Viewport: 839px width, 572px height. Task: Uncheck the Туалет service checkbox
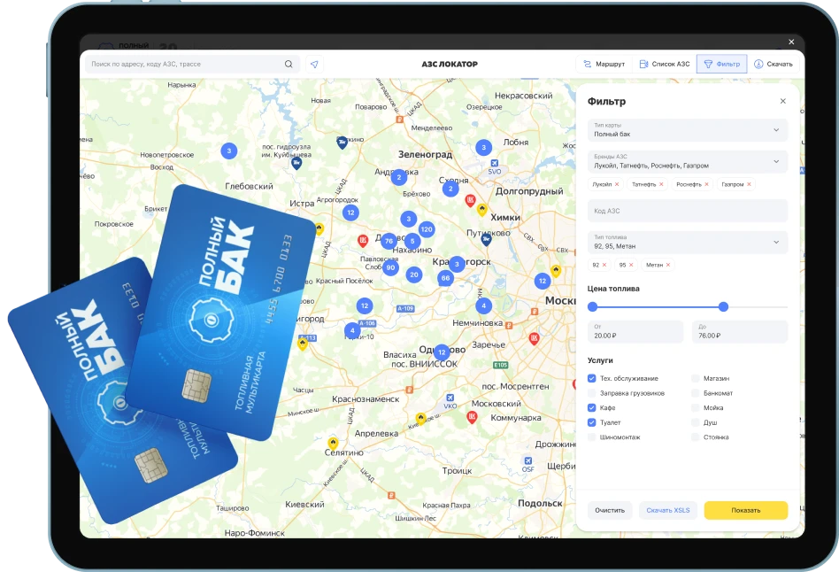pyautogui.click(x=591, y=422)
